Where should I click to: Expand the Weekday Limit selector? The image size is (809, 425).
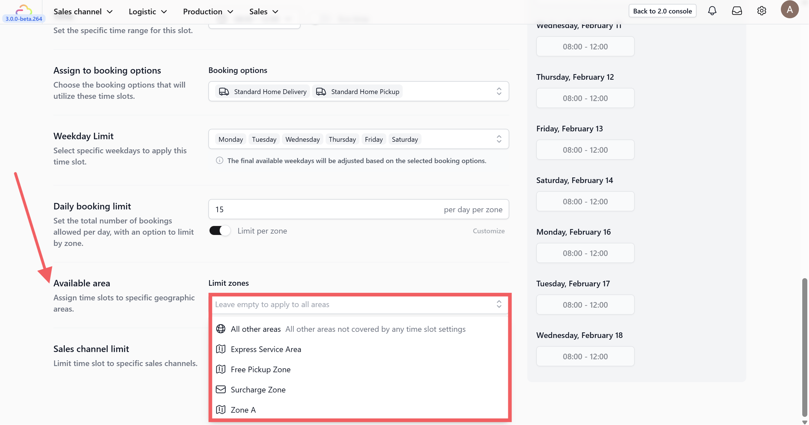pyautogui.click(x=499, y=139)
